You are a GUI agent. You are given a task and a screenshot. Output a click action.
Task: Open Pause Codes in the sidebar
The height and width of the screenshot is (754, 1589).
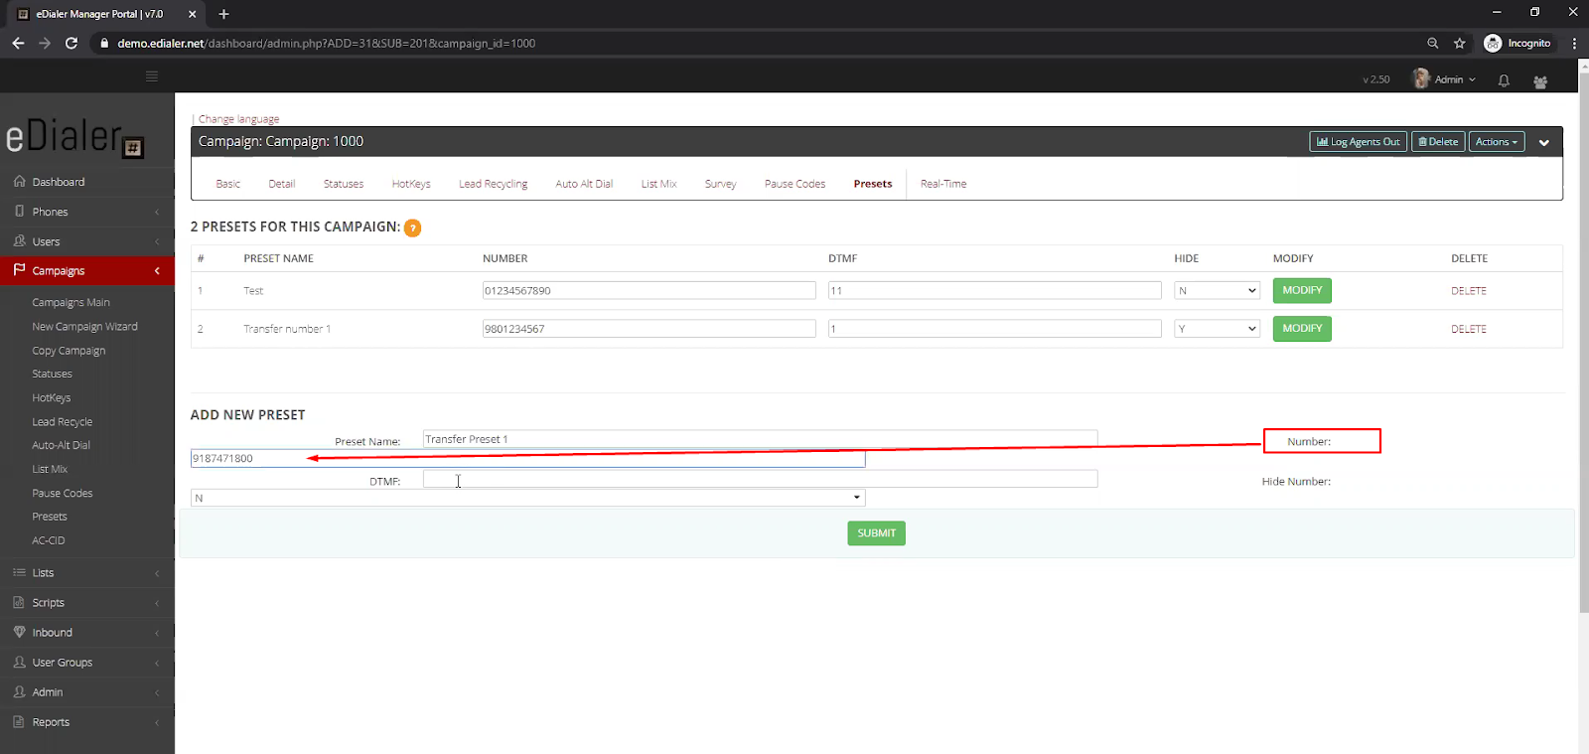tap(62, 494)
